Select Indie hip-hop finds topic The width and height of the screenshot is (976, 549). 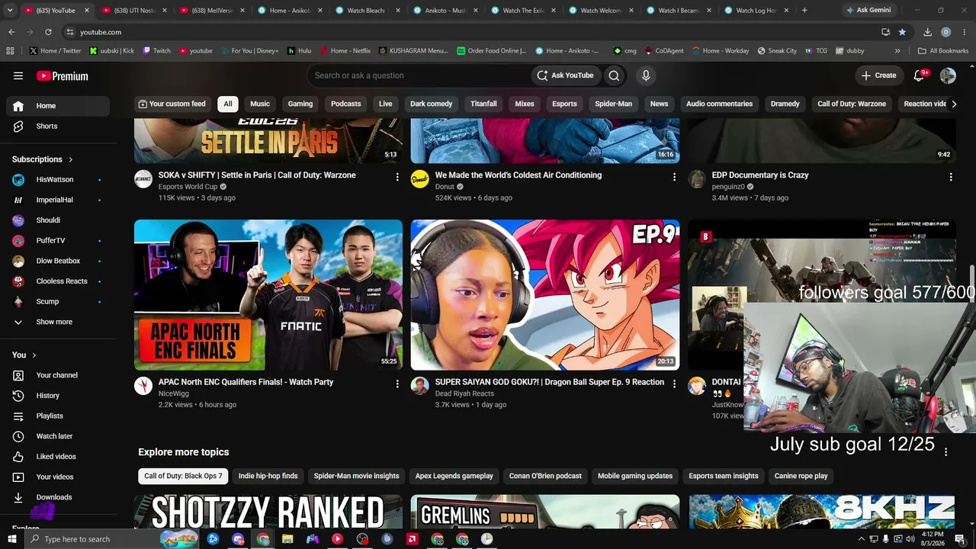[x=268, y=476]
